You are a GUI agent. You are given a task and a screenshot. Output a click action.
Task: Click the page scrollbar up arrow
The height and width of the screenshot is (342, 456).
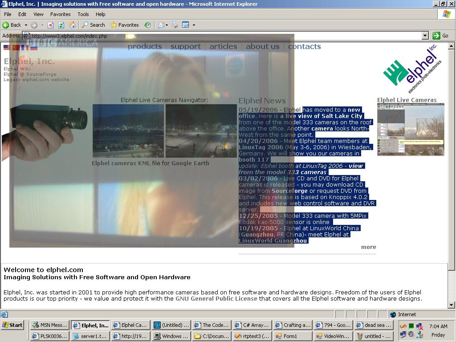tap(452, 46)
